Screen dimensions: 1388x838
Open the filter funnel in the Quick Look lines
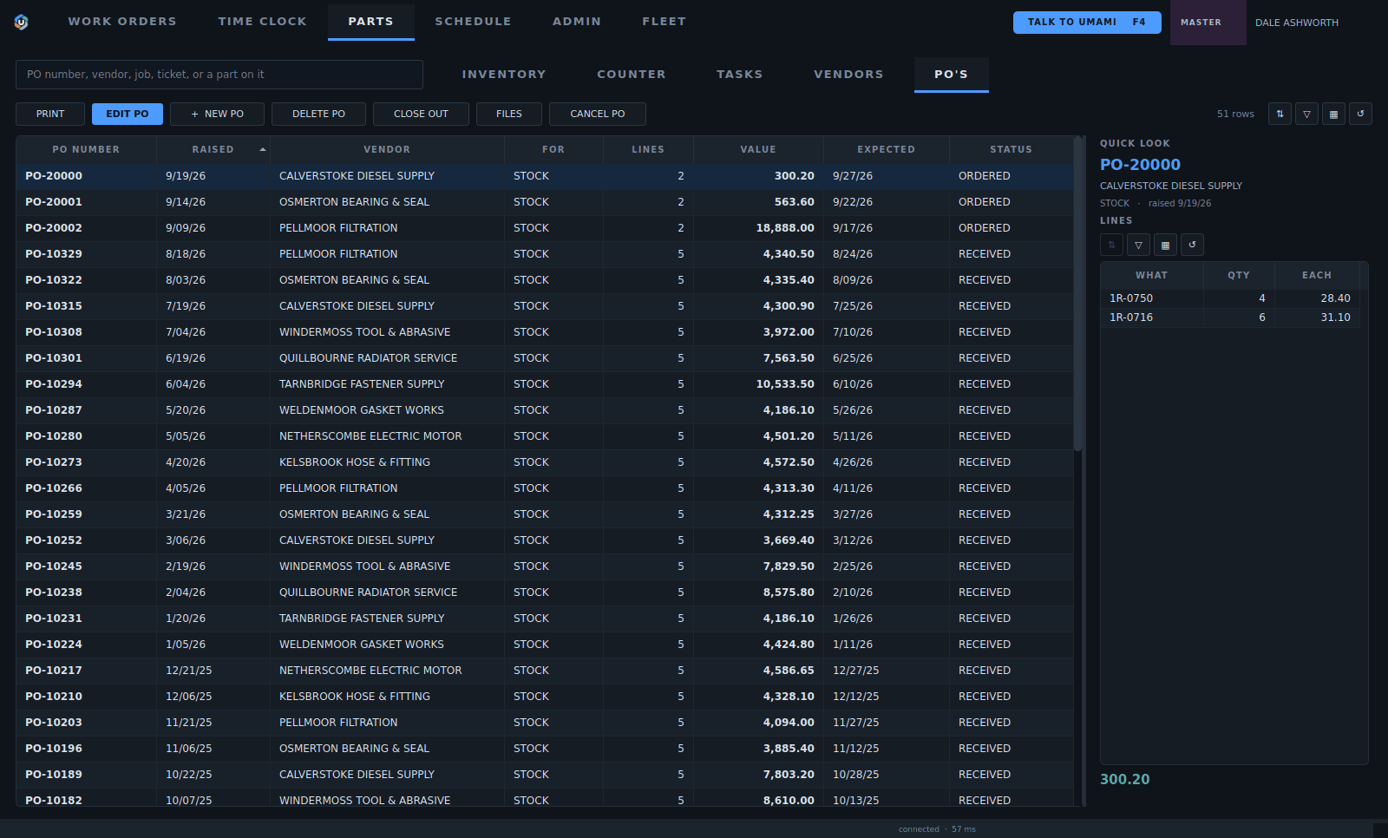(x=1138, y=245)
